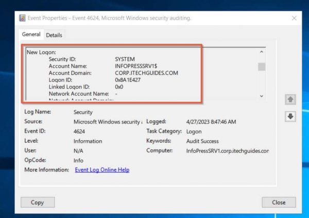Click the Log Name value Security

[x=83, y=112]
